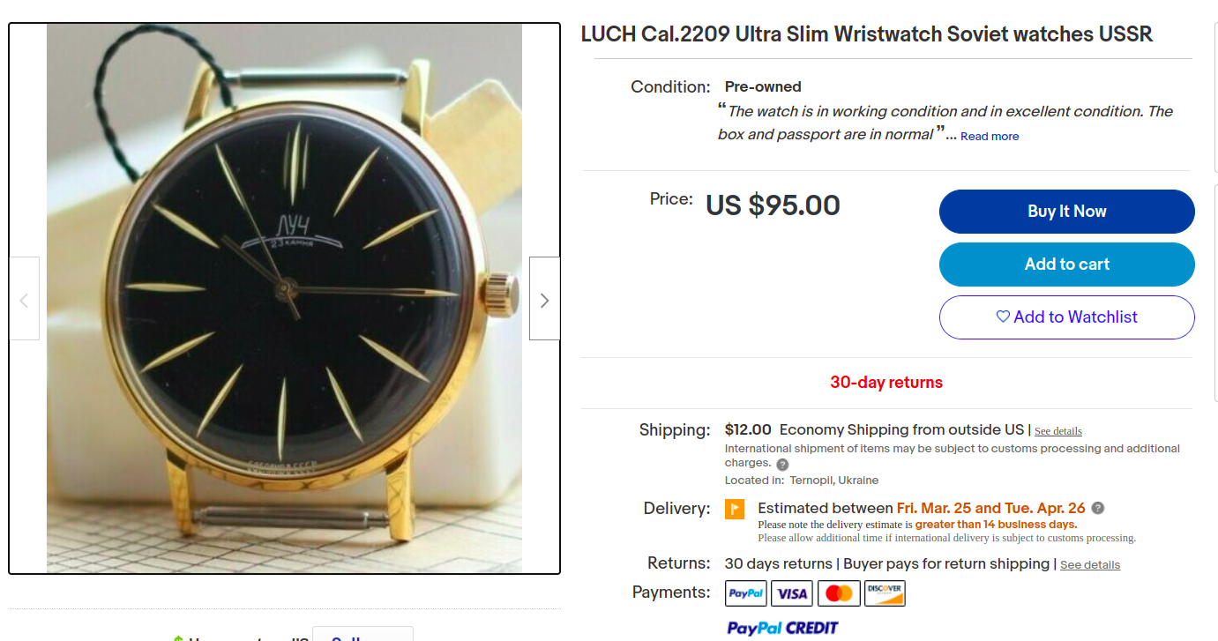Click the orange delivery flag icon
The image size is (1218, 641).
pos(735,510)
